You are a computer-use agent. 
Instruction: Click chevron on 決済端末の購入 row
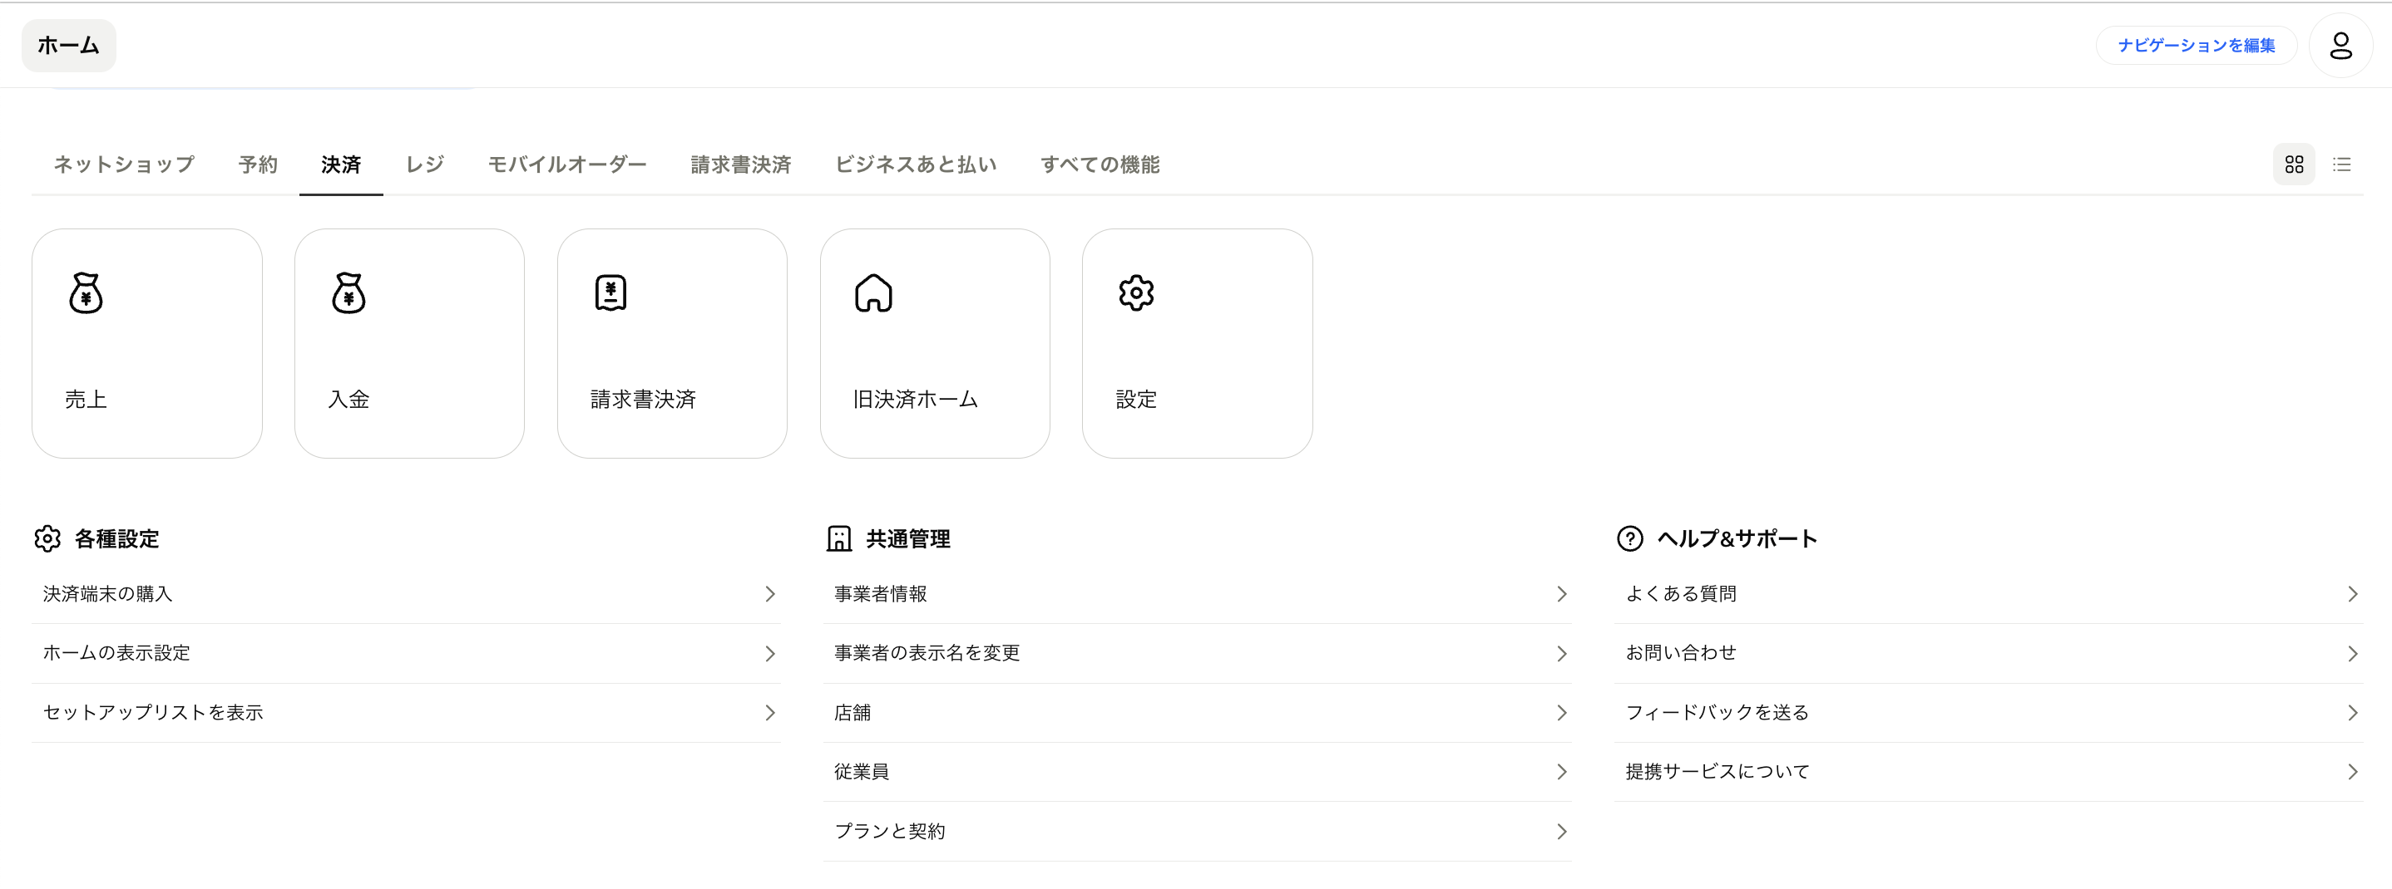pyautogui.click(x=770, y=594)
